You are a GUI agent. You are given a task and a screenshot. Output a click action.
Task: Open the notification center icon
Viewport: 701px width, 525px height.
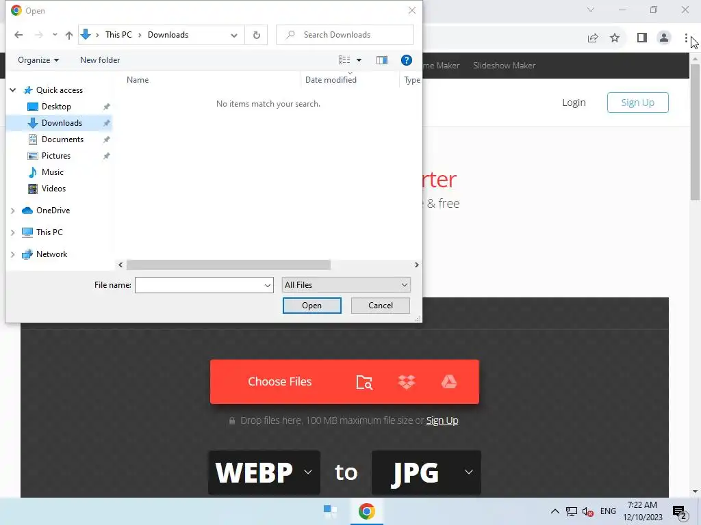click(x=680, y=512)
